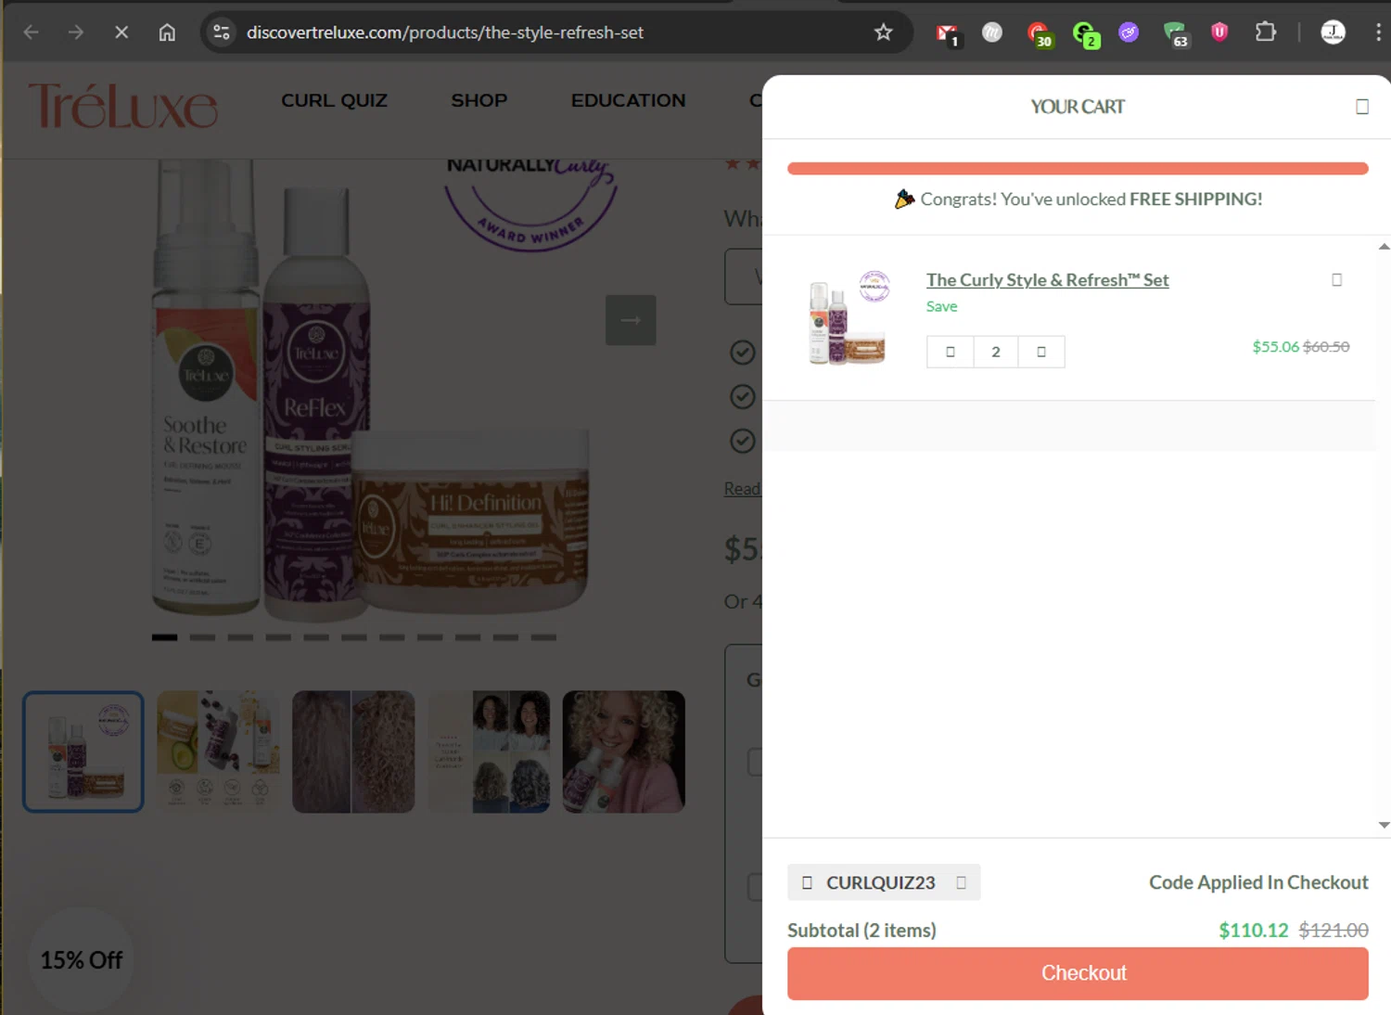
Task: Click the YOUR CART heading
Action: tap(1078, 107)
